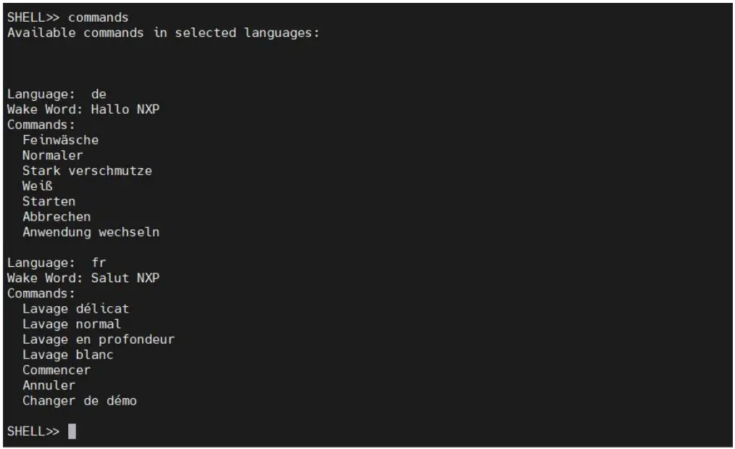Click the 'Weiß' command text
This screenshot has width=735, height=449.
click(37, 186)
